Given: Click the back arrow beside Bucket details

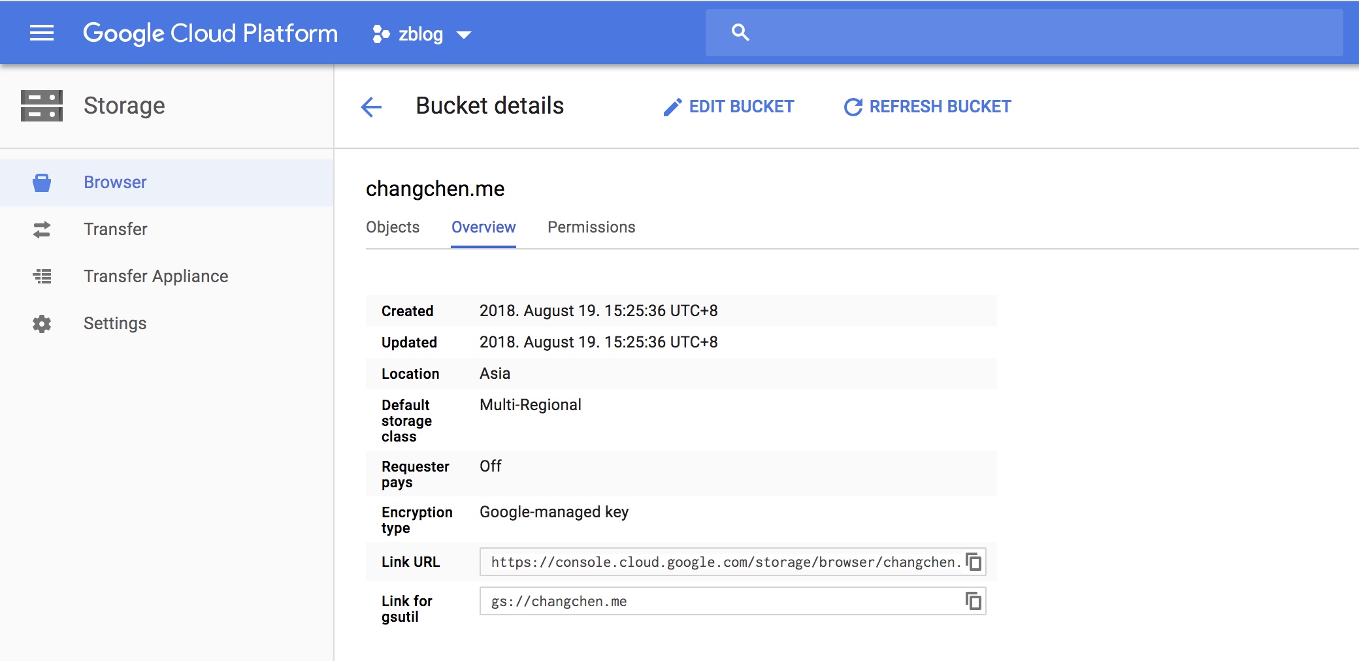Looking at the screenshot, I should pos(371,106).
